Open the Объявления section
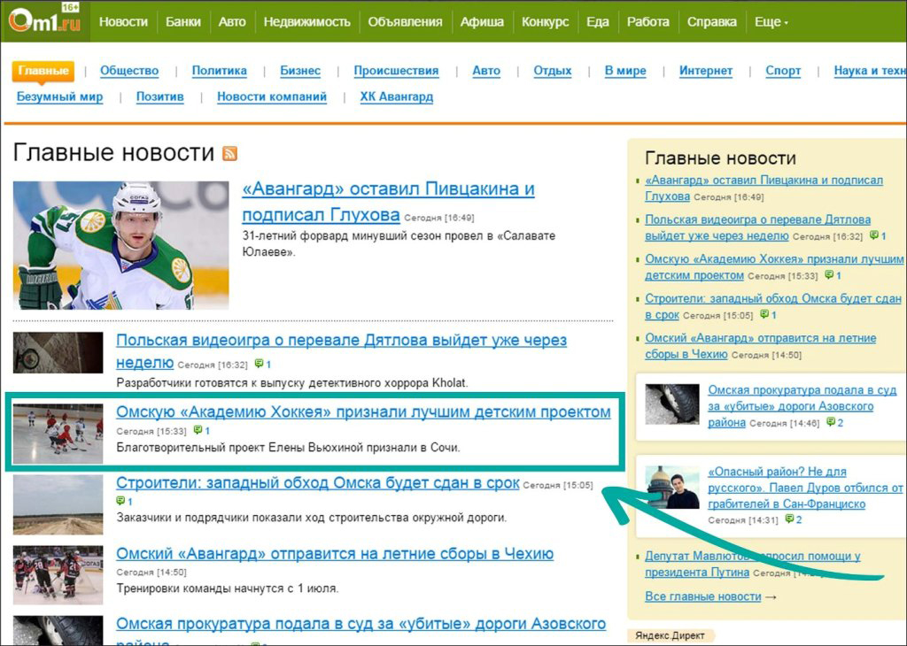907x646 pixels. coord(405,22)
